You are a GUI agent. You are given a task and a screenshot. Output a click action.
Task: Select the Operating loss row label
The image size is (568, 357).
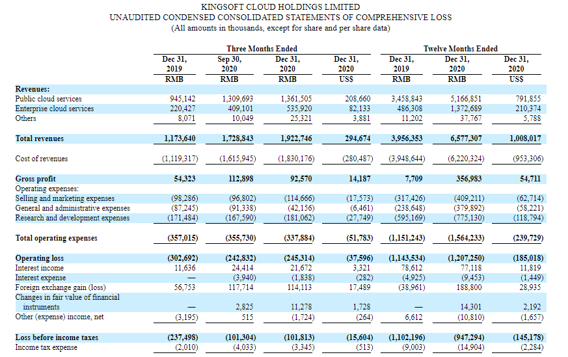[x=39, y=258]
